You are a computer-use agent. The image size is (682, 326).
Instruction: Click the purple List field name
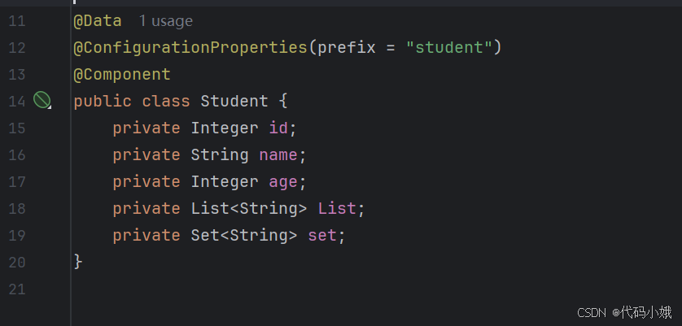(337, 208)
